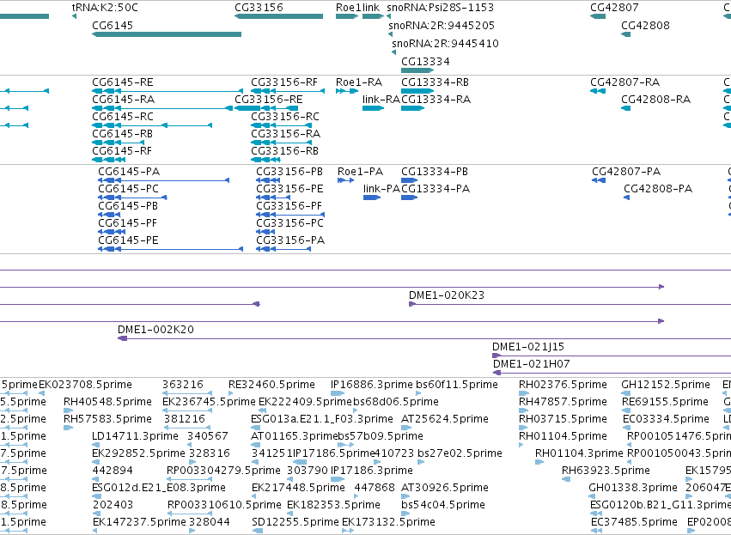
Task: Click the teal CG13334 gene arrow bar
Action: click(417, 70)
